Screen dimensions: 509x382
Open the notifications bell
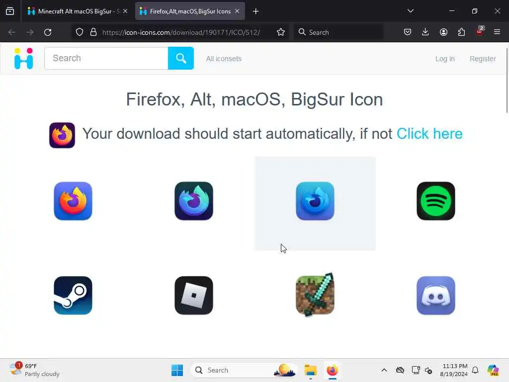tap(475, 370)
